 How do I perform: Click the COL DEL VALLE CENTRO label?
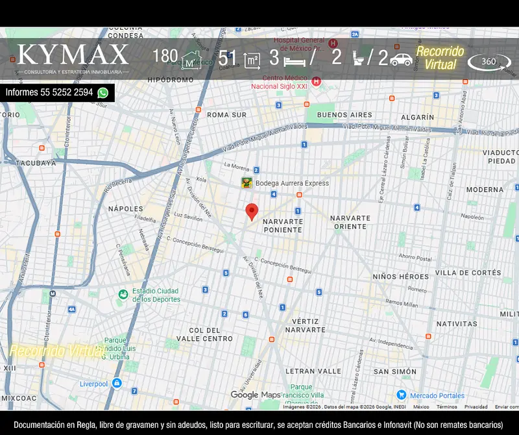coord(204,334)
